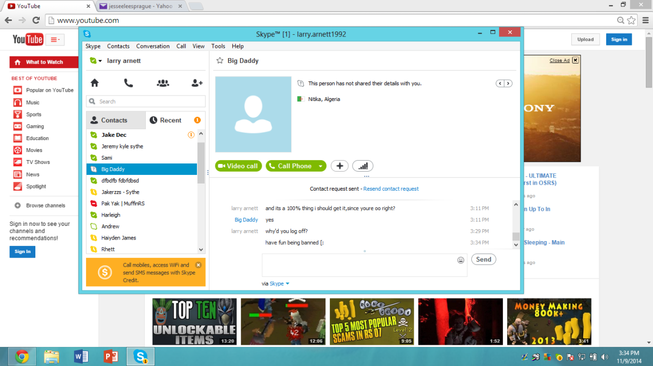
Task: Open Top 5 Most Popular Scams video thumbnail
Action: [371, 321]
